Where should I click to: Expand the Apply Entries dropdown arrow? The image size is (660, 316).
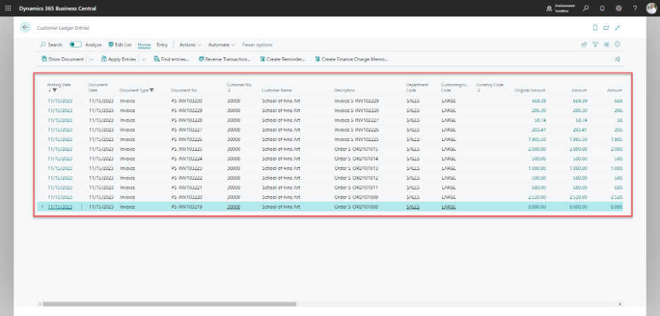144,59
